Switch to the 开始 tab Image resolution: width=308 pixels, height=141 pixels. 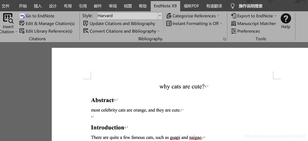[23, 6]
